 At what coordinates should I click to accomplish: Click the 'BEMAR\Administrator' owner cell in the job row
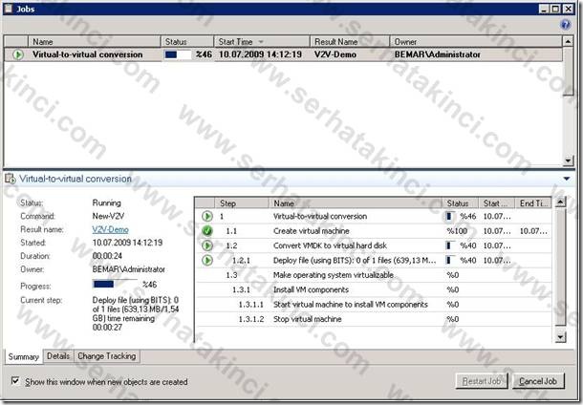coord(438,54)
